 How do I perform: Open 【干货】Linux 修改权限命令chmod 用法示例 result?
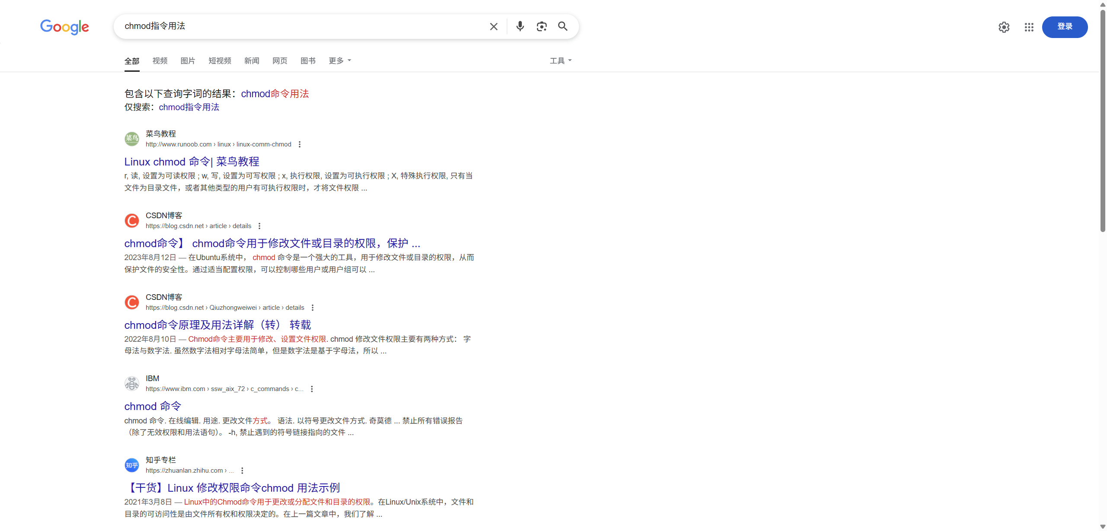coord(232,488)
